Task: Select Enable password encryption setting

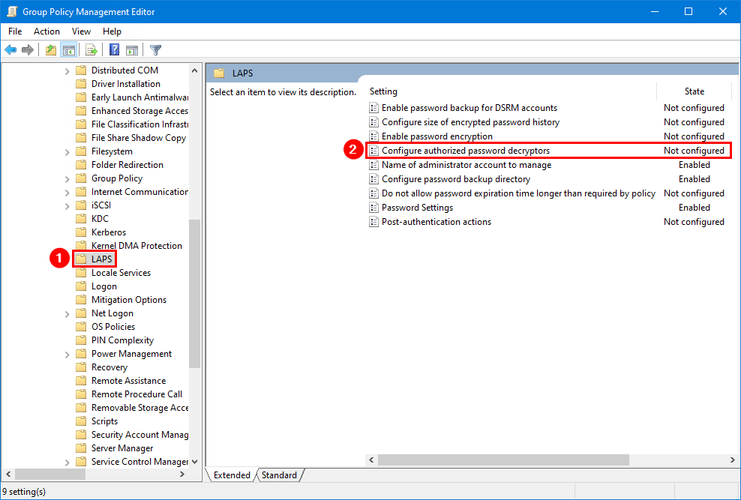Action: 436,136
